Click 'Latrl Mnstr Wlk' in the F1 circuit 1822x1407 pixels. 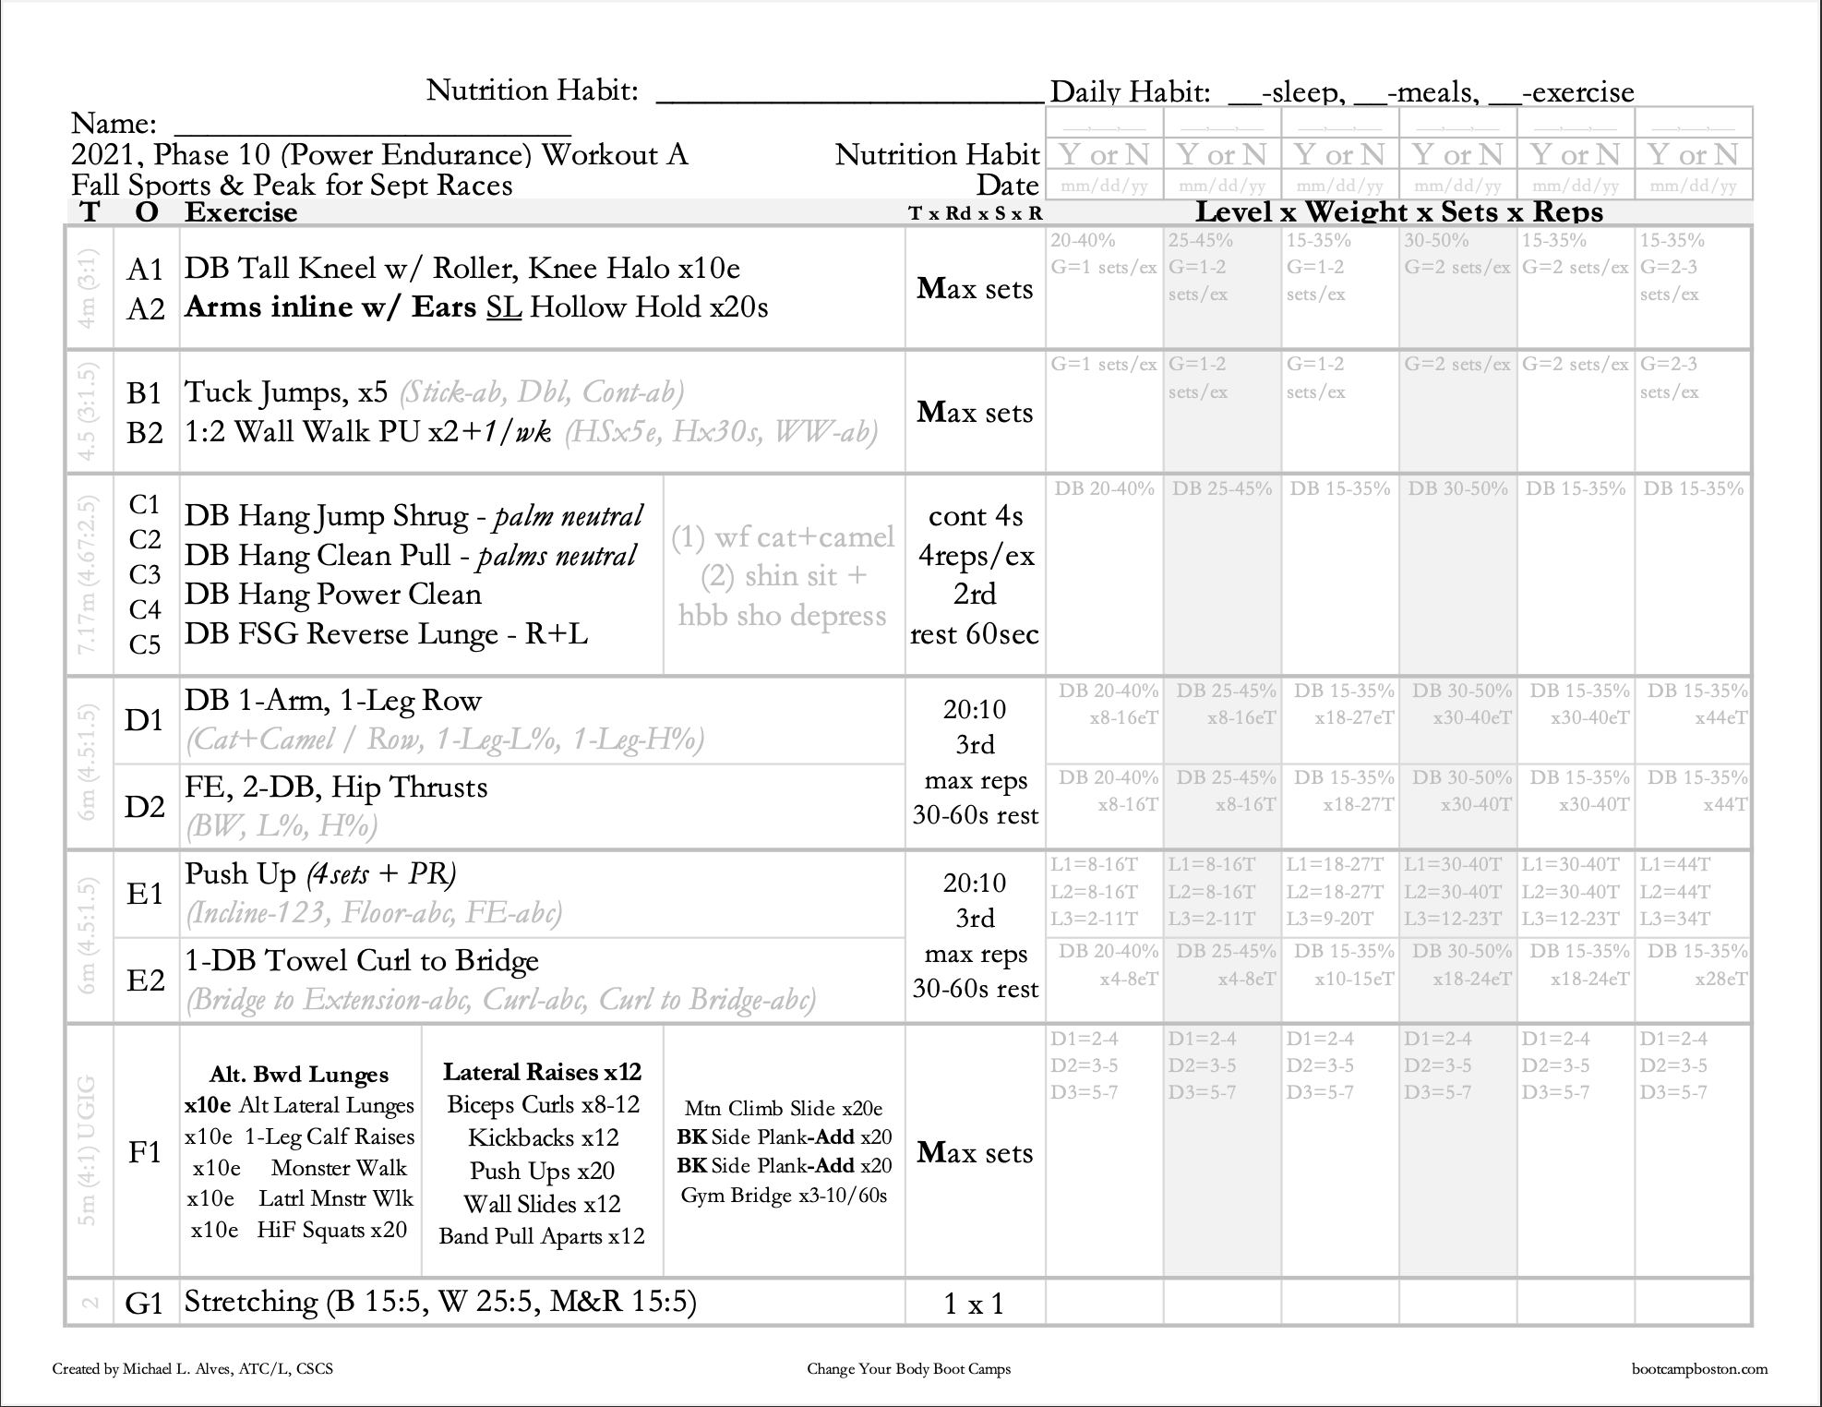click(x=336, y=1198)
